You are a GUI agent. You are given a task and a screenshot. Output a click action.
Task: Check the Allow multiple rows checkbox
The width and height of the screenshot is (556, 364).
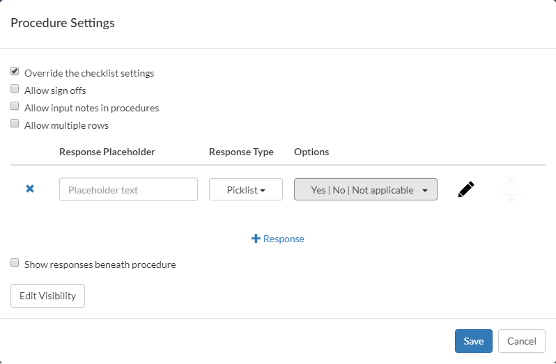coord(15,124)
